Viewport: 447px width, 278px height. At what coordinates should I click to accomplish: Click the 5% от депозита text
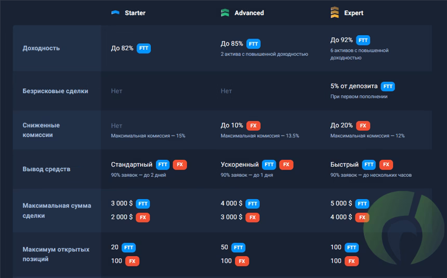tap(354, 86)
